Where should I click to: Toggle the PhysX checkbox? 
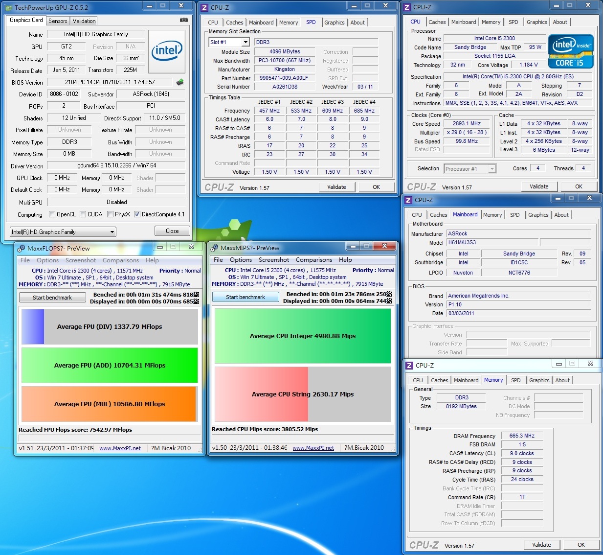point(111,214)
